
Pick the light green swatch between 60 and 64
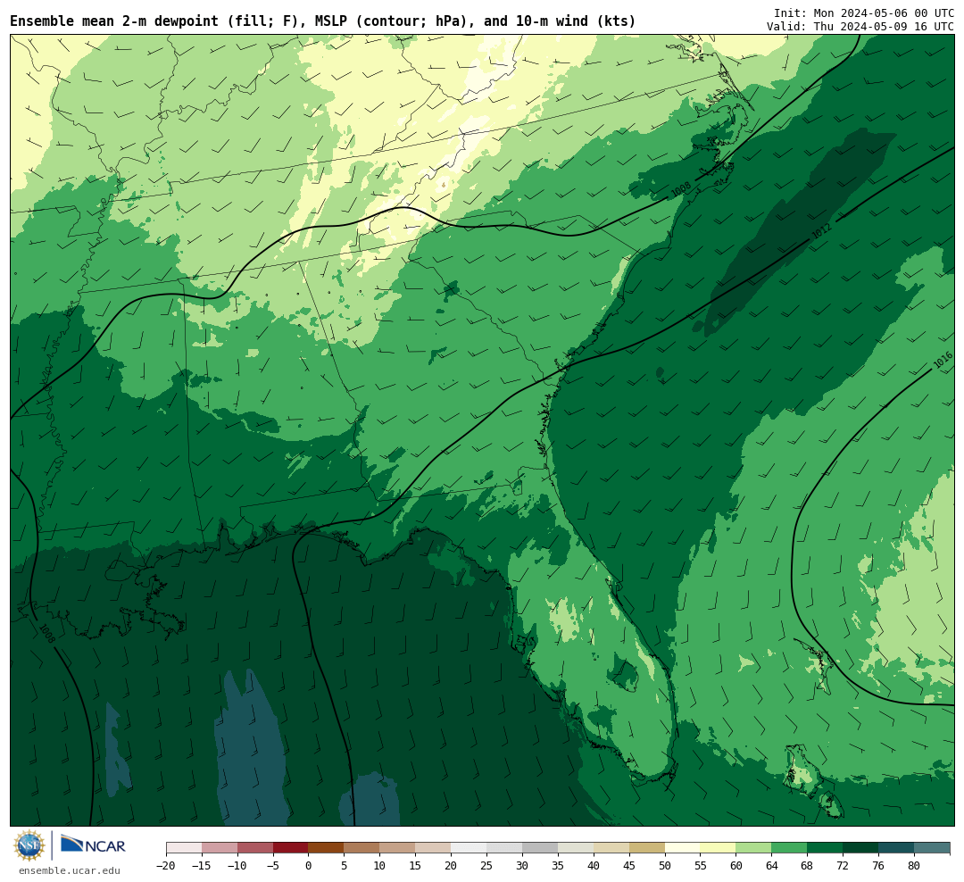pos(754,848)
